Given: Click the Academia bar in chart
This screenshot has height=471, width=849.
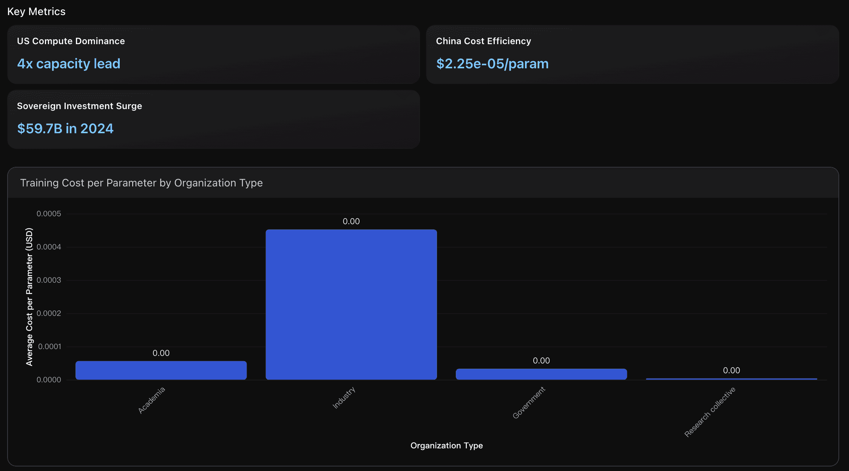Looking at the screenshot, I should click(161, 370).
